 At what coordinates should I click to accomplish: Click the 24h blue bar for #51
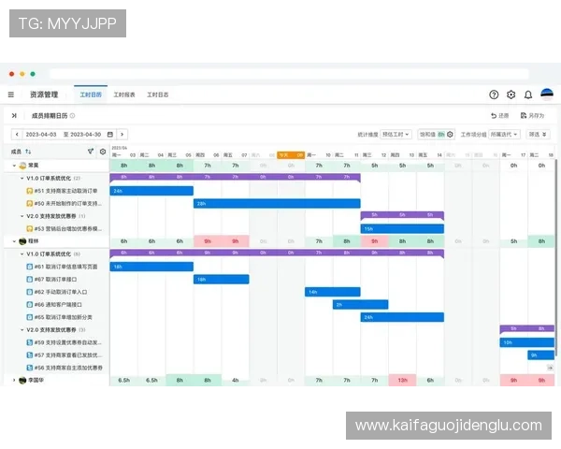click(151, 191)
